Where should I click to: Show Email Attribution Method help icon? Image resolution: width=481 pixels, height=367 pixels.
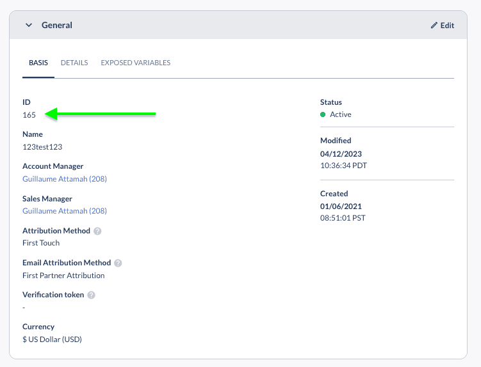pyautogui.click(x=118, y=263)
